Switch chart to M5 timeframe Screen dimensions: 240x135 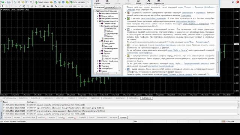tap(66, 6)
